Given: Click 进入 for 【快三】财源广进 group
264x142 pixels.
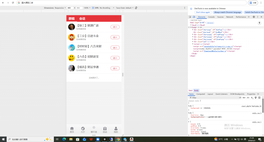Looking at the screenshot, I should tap(115, 27).
